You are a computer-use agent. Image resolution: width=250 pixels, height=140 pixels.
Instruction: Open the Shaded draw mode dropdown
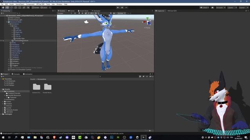click(x=64, y=13)
